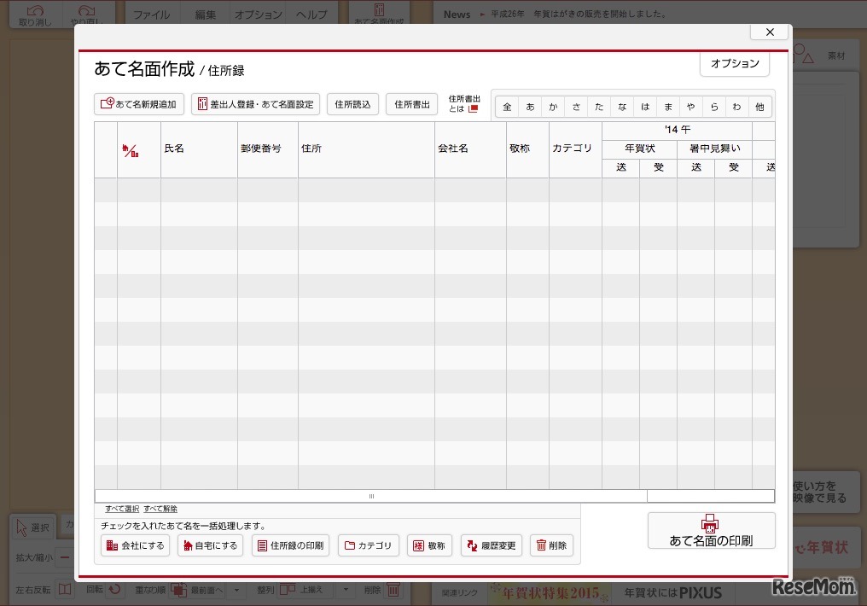Screen dimensions: 867x606
Task: Click 取り消し undo icon in main window
Action: click(x=35, y=15)
